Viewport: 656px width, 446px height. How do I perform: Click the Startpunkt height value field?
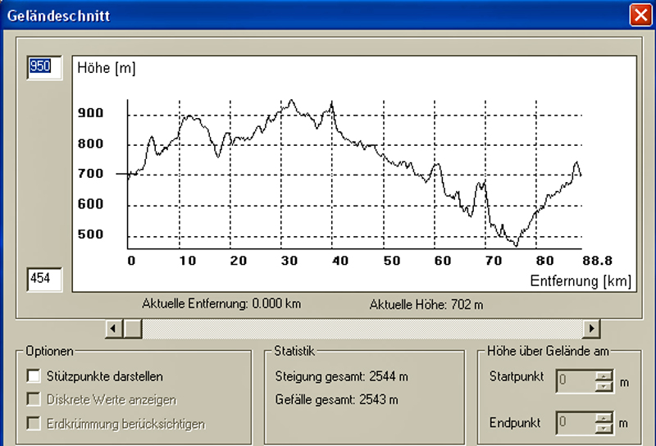coord(574,381)
